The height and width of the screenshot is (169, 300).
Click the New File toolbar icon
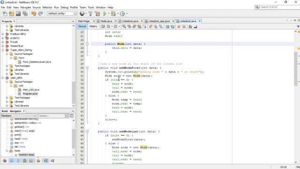(5, 14)
